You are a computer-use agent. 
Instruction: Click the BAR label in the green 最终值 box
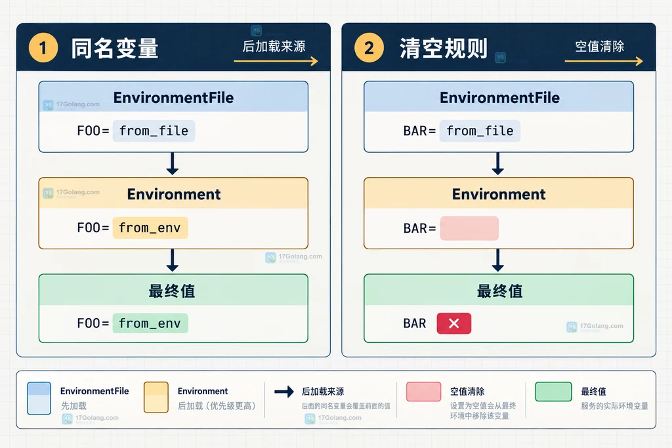pyautogui.click(x=415, y=323)
